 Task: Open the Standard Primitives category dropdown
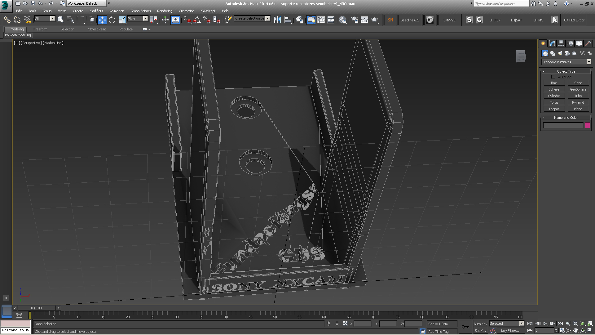click(x=566, y=62)
